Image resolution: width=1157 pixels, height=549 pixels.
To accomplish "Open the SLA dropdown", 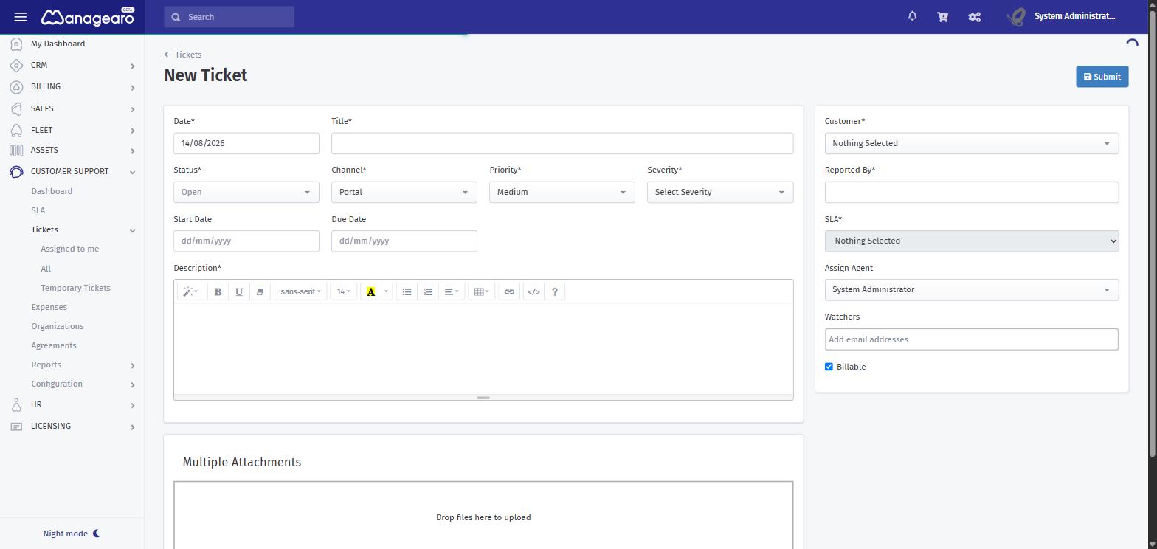I will tap(972, 241).
